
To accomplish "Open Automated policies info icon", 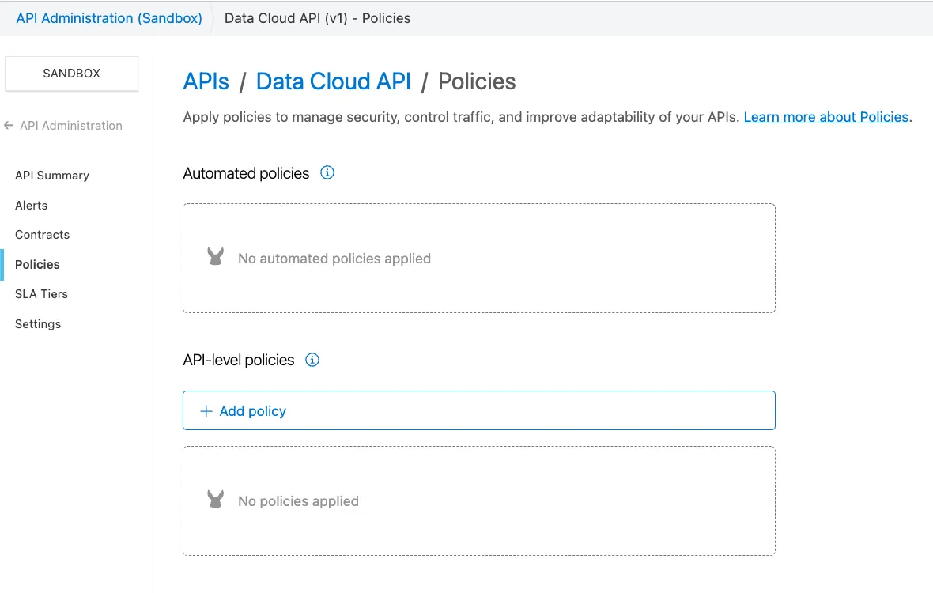I will pyautogui.click(x=327, y=172).
